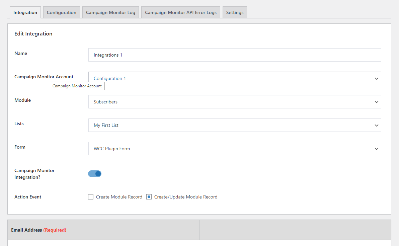The image size is (399, 246).
Task: Go to the Settings tab
Action: (x=235, y=12)
